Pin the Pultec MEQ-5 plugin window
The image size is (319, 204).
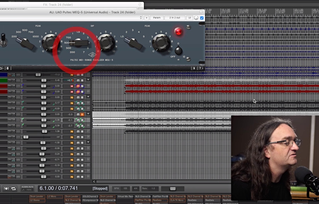pos(201,12)
